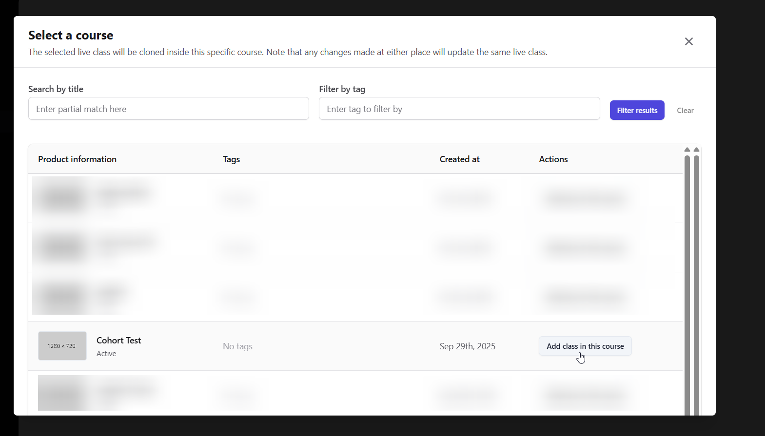
Task: Clear the applied filters
Action: (x=685, y=111)
